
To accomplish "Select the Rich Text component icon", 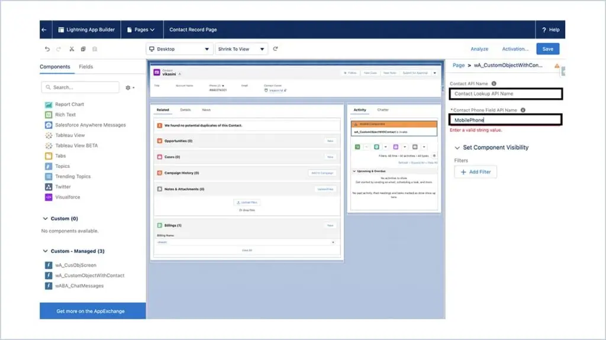I will click(49, 115).
